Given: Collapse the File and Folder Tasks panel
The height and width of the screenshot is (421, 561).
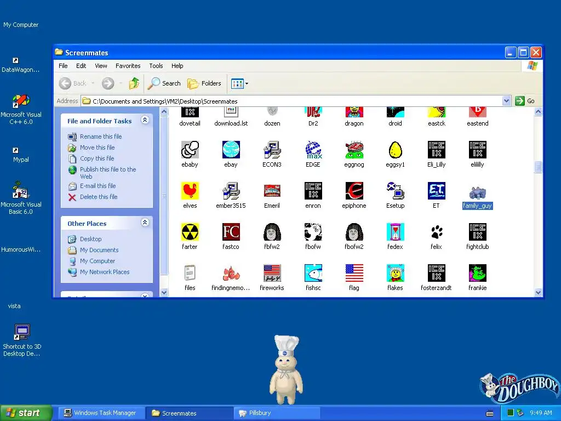Looking at the screenshot, I should (x=145, y=120).
